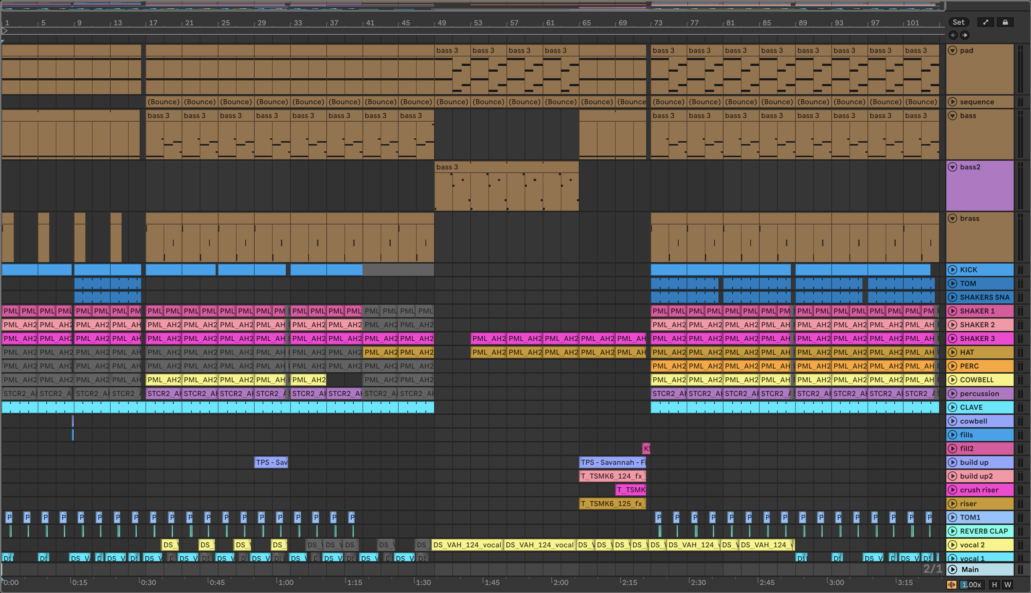Click the arrangement scrub area play marker
This screenshot has width=1031, height=593.
(5, 30)
